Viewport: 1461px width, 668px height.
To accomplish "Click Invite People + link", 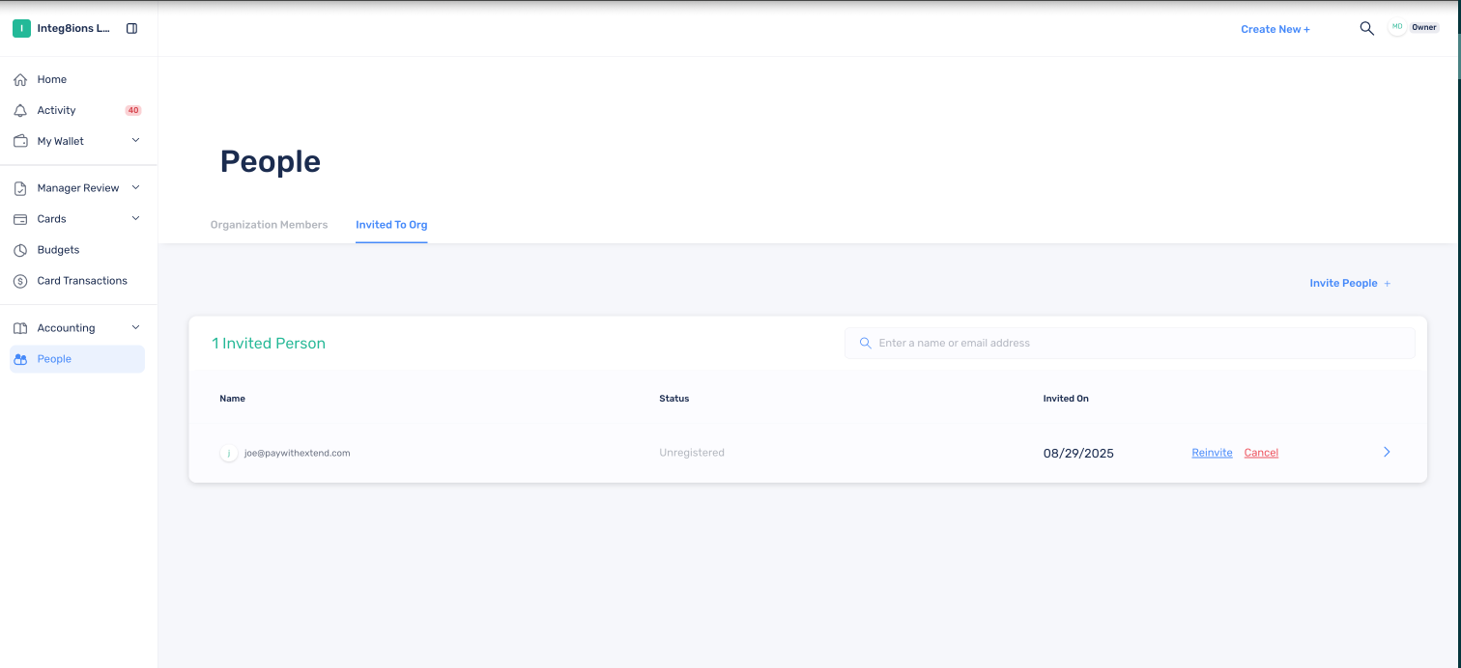I will 1350,283.
